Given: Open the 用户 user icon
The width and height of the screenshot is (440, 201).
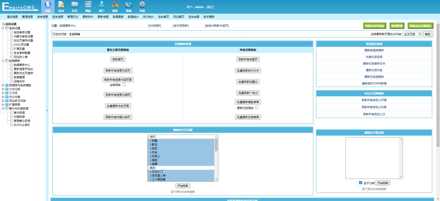Looking at the screenshot, I should 102,5.
